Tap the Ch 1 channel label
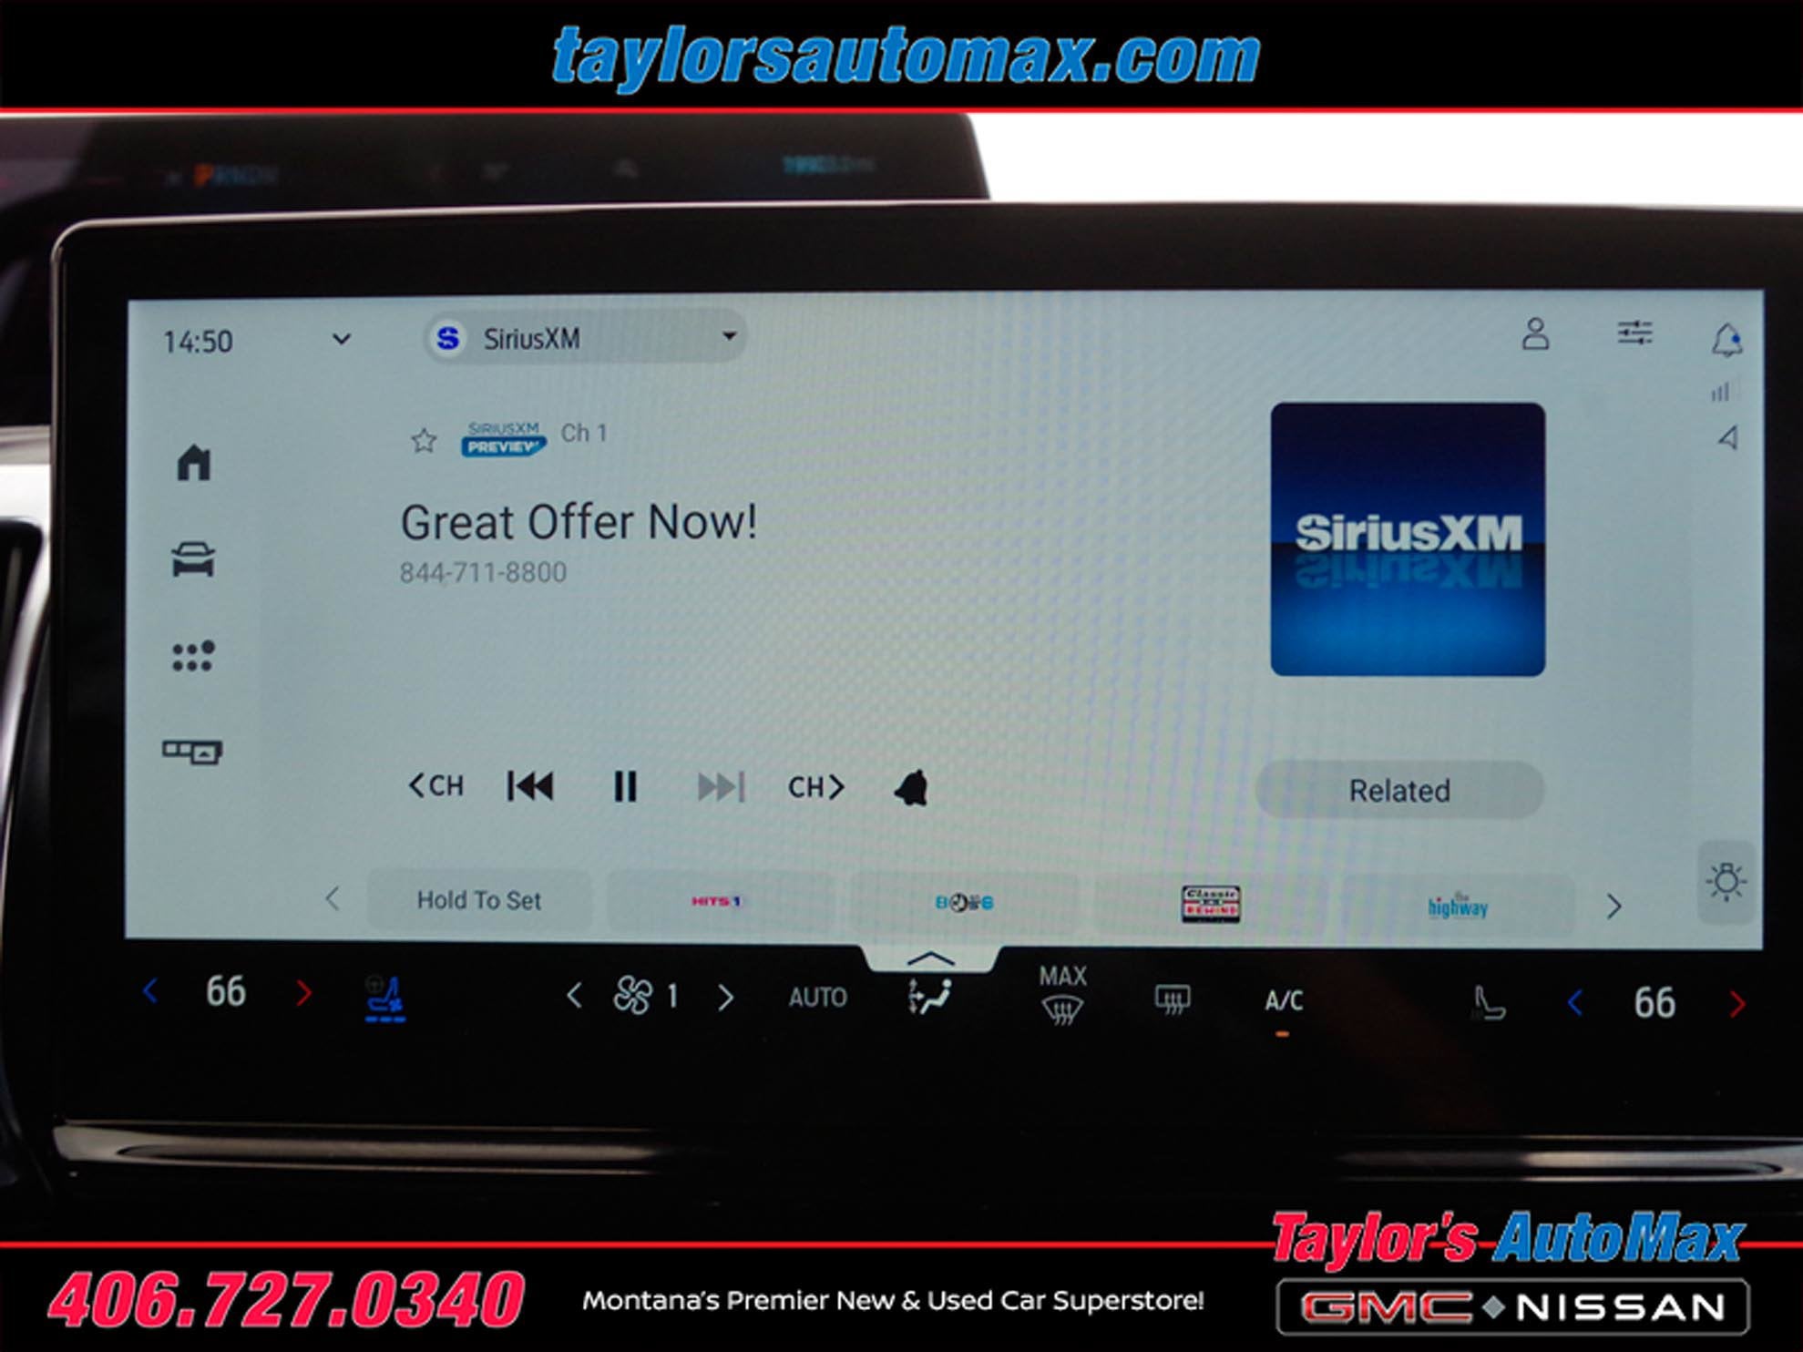1803x1352 pixels. click(x=584, y=433)
